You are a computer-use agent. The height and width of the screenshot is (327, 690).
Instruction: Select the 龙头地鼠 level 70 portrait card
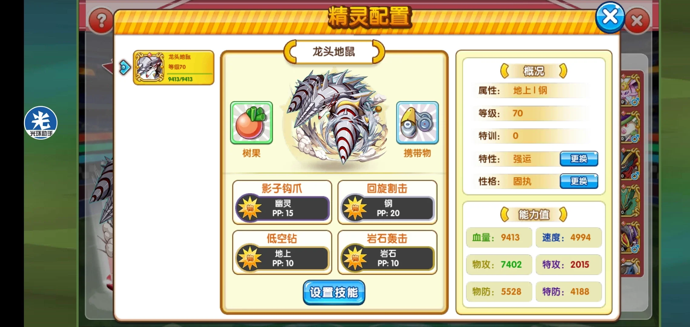click(174, 68)
